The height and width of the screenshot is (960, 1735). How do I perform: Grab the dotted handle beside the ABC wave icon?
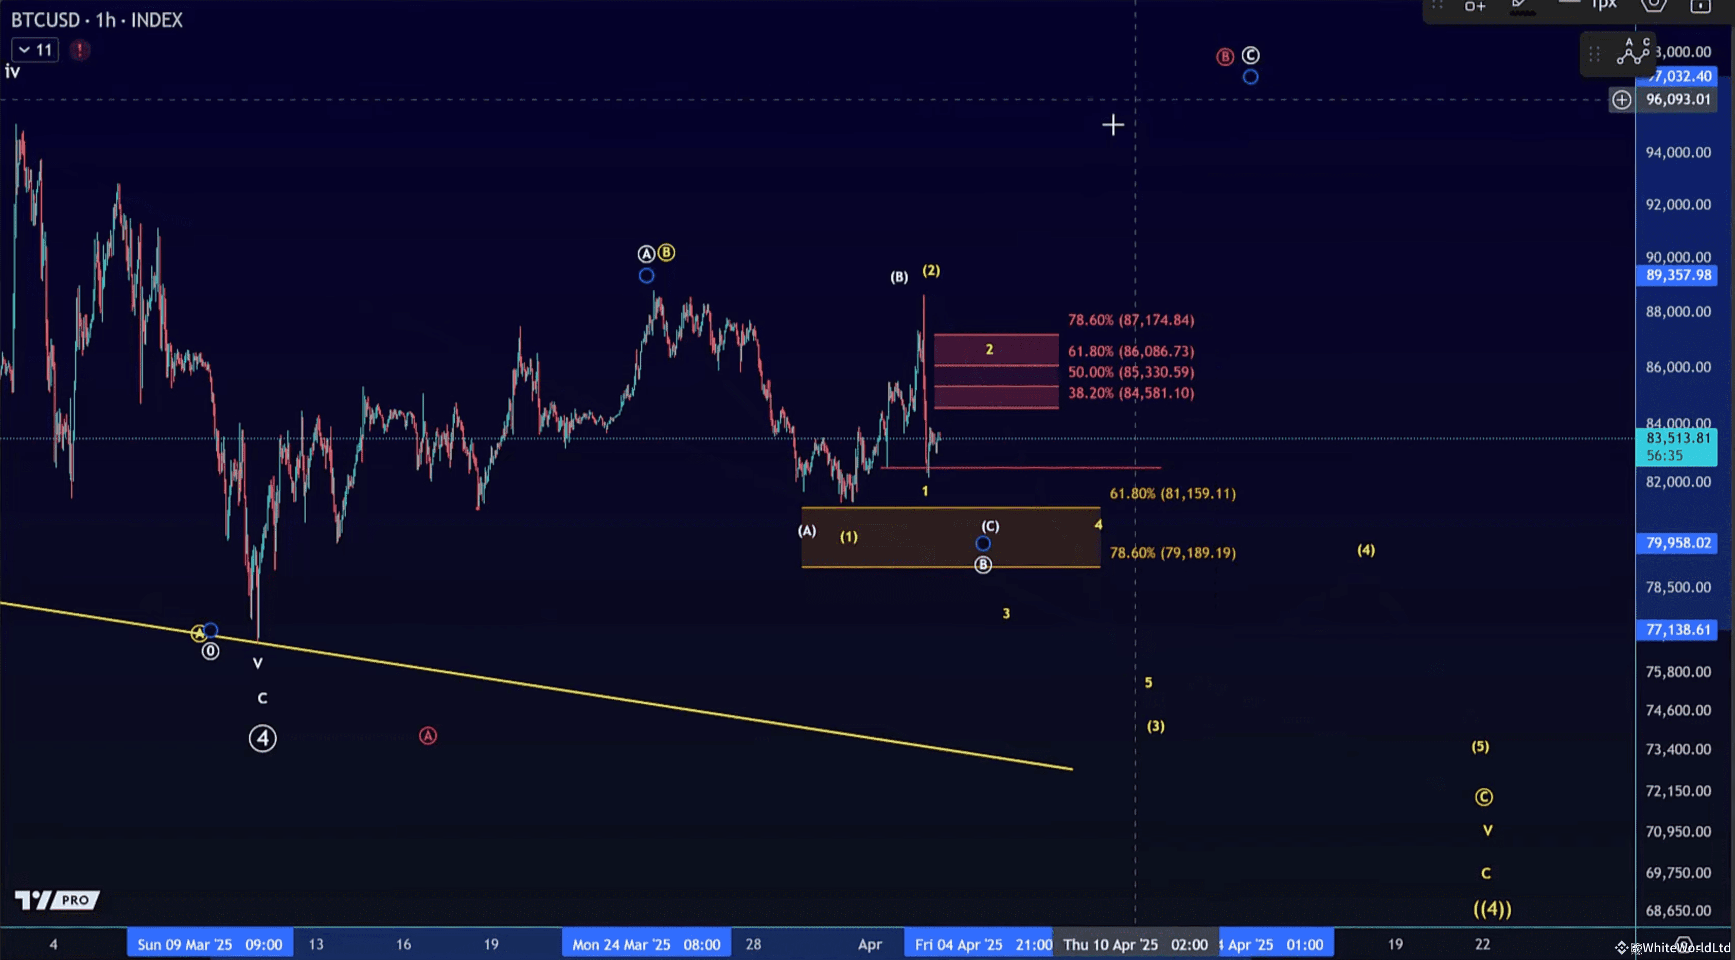click(1594, 54)
